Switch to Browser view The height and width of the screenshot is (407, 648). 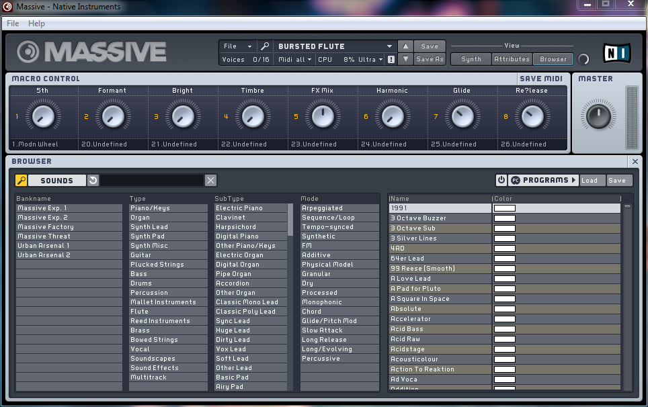[x=553, y=59]
